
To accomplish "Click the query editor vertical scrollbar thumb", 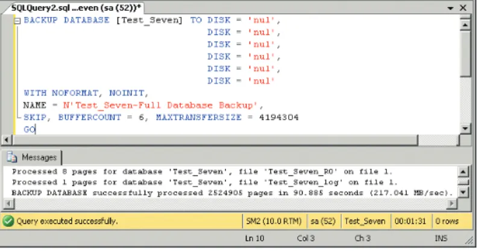I will point(465,54).
